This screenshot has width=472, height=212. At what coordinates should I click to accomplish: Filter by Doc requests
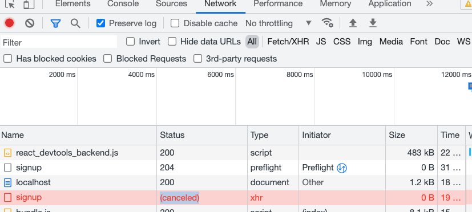(442, 42)
